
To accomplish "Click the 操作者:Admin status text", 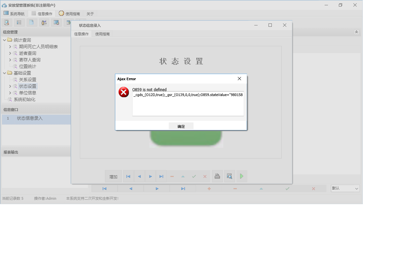I will [45, 198].
